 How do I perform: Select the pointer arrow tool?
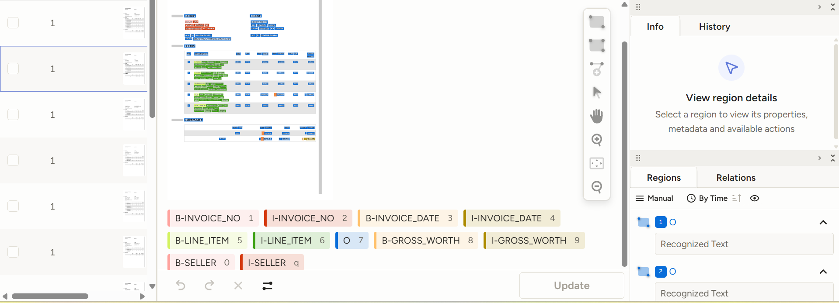597,93
